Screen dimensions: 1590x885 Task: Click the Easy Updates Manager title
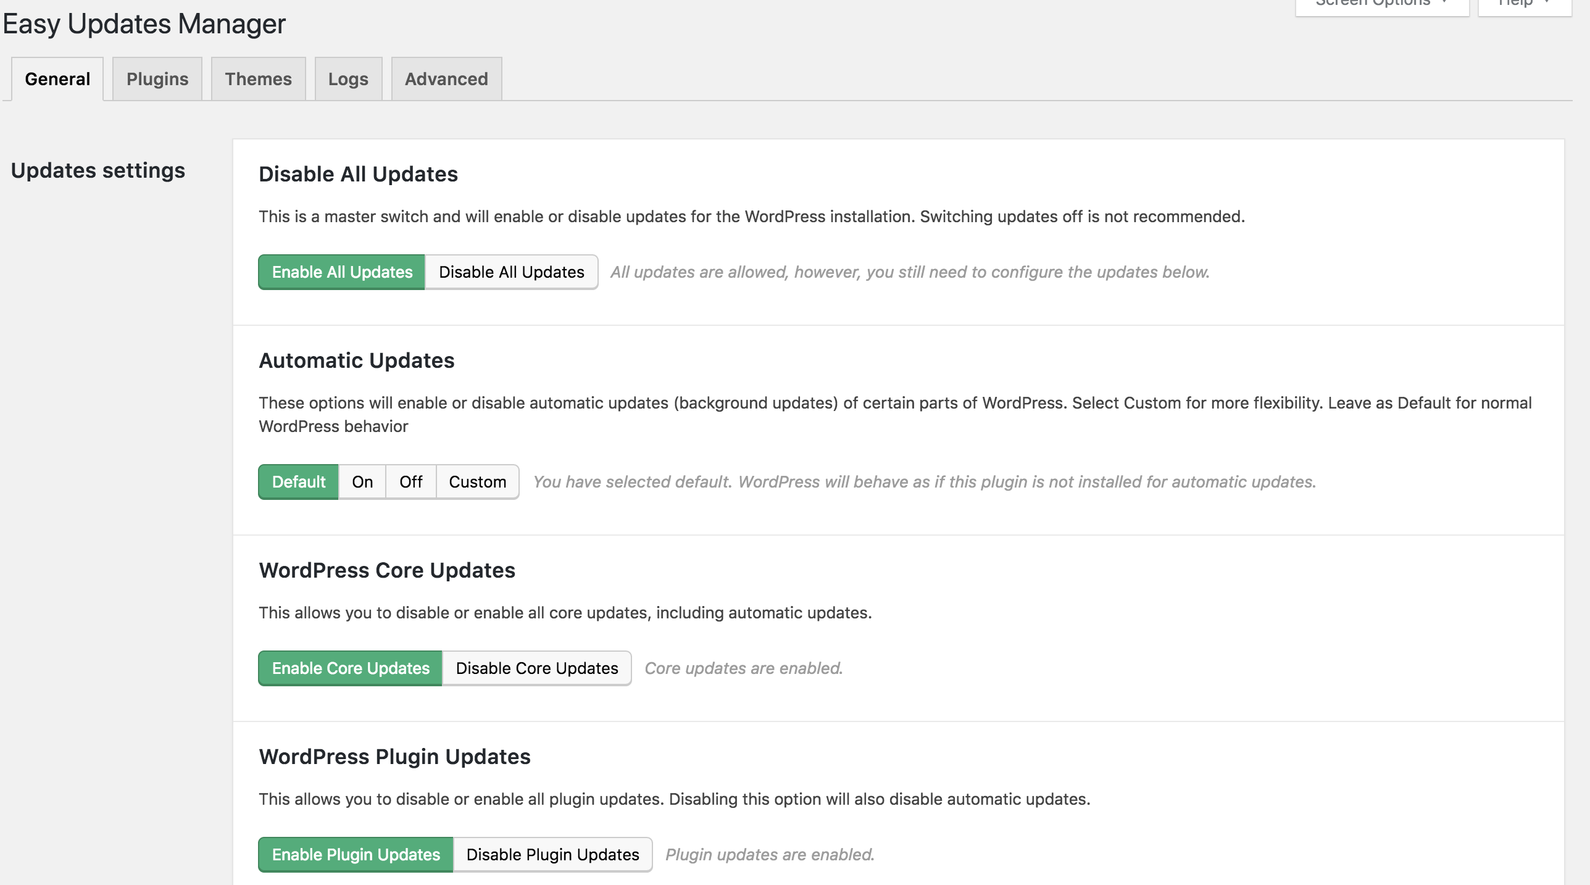coord(144,25)
